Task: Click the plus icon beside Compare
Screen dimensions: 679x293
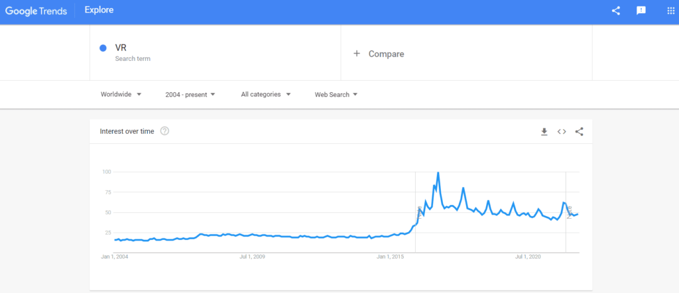Action: (356, 54)
